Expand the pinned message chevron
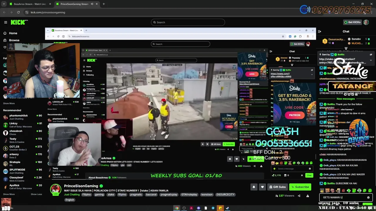Screen dimensions: 376x211 pyautogui.click(x=371, y=60)
